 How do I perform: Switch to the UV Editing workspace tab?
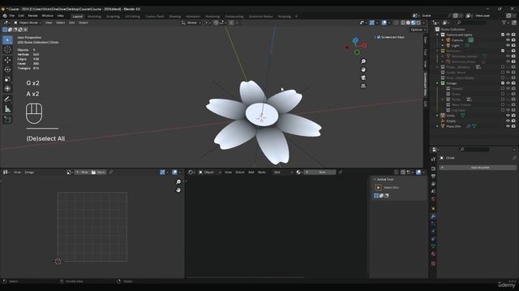point(132,16)
